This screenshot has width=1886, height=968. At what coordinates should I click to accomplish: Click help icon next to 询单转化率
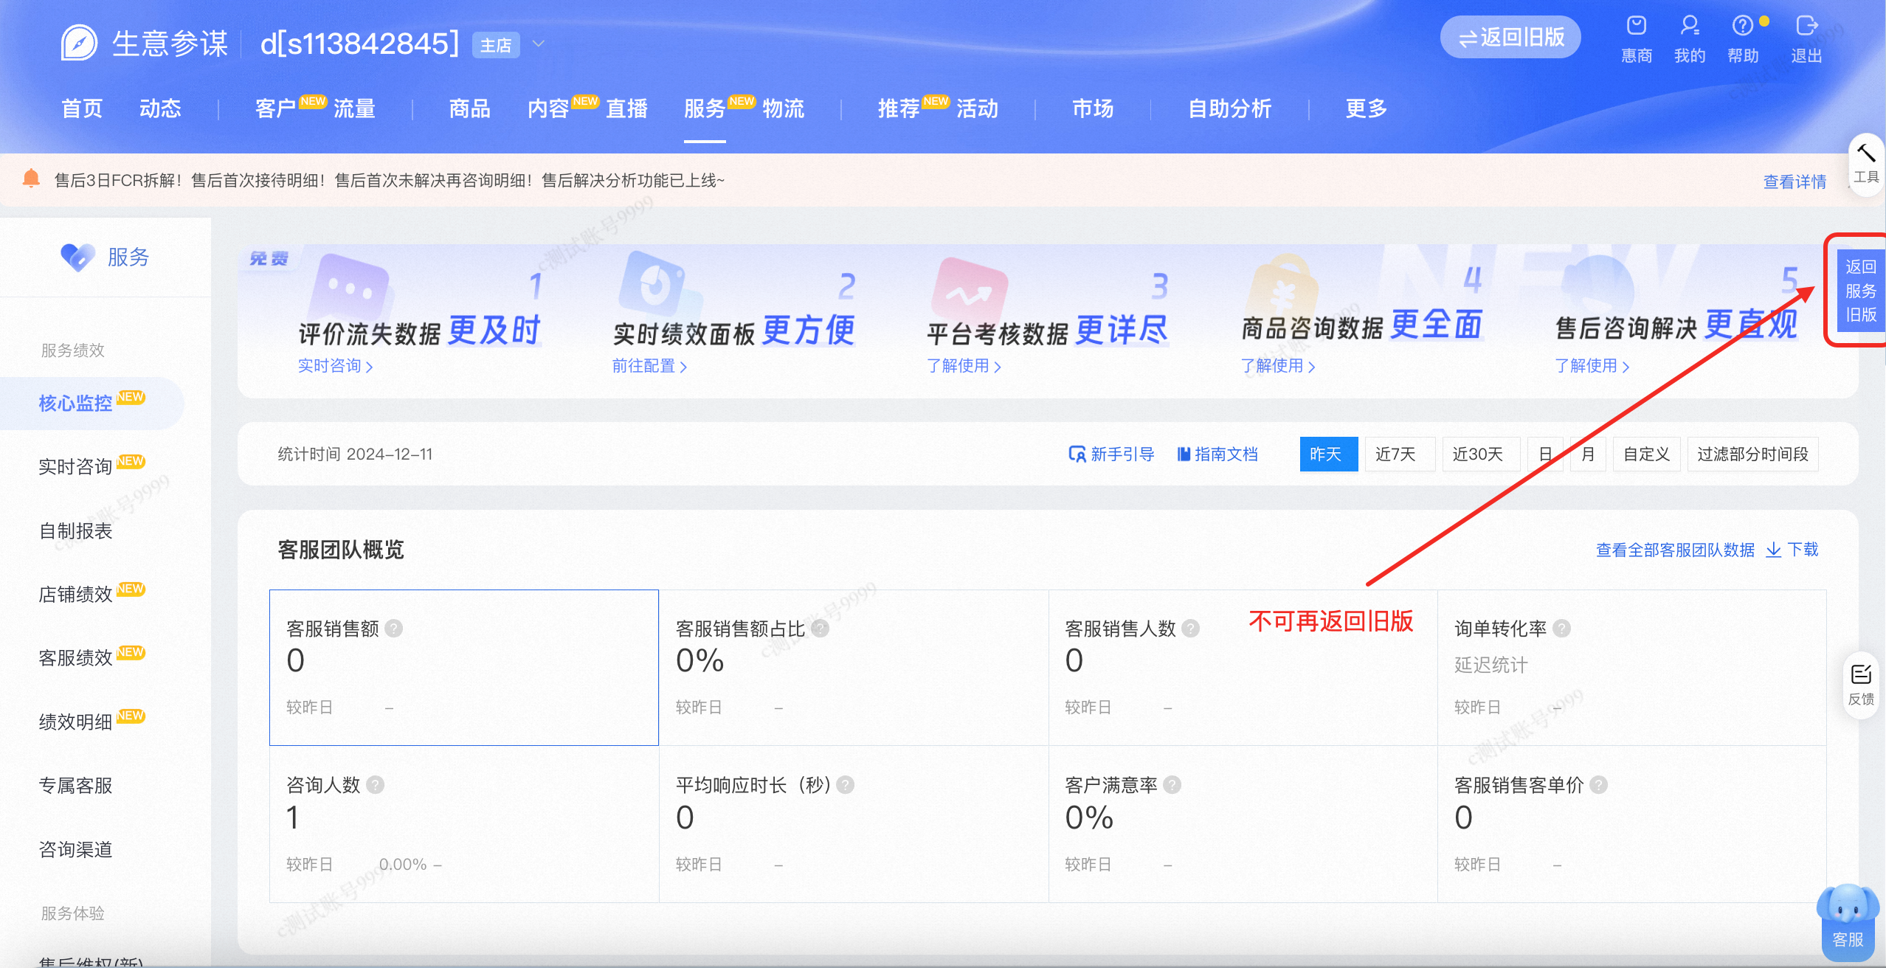(x=1561, y=629)
